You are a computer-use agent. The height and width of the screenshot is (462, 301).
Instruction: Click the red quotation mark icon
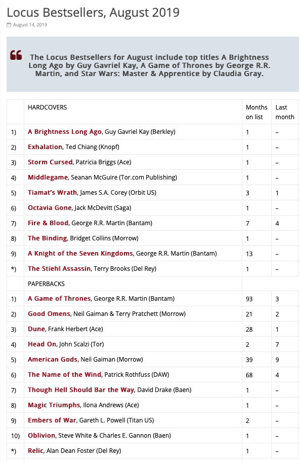coord(16,55)
